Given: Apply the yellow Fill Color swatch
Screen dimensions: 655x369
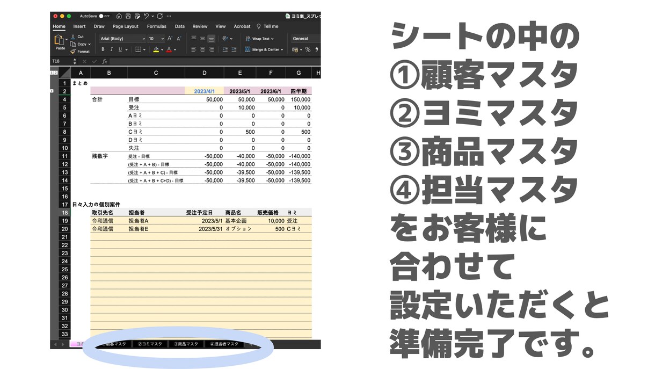Looking at the screenshot, I should [x=156, y=49].
